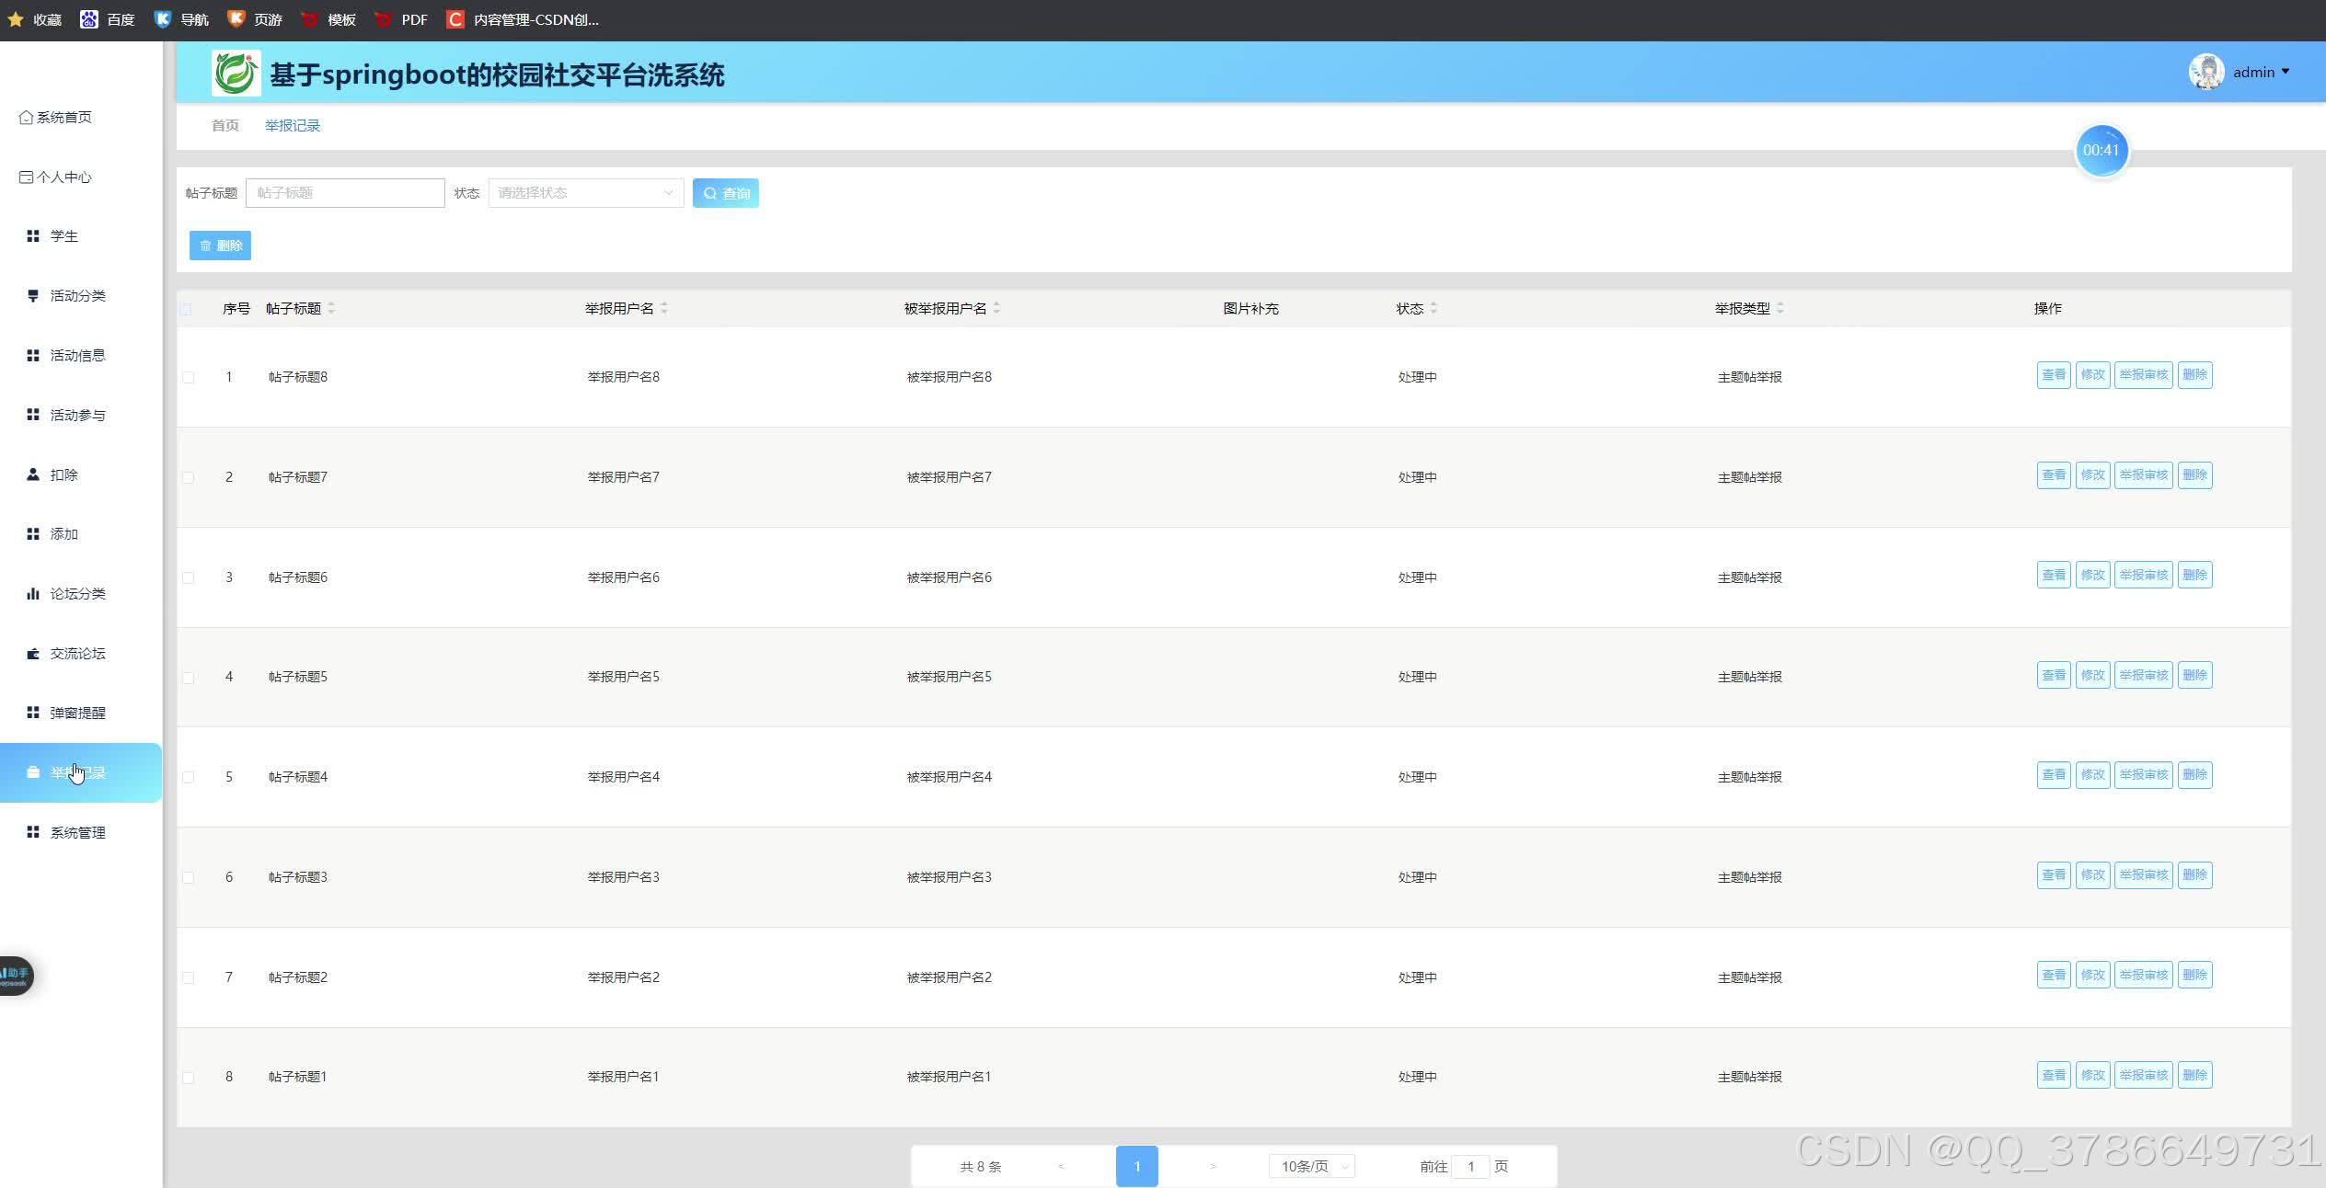Open the 10条/页 page size dropdown
The width and height of the screenshot is (2326, 1188).
(x=1313, y=1166)
